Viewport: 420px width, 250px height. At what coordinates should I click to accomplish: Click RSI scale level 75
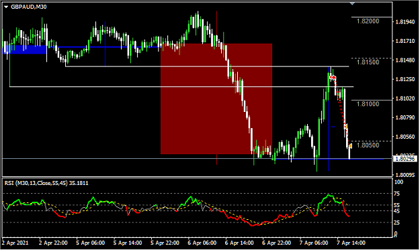point(396,194)
